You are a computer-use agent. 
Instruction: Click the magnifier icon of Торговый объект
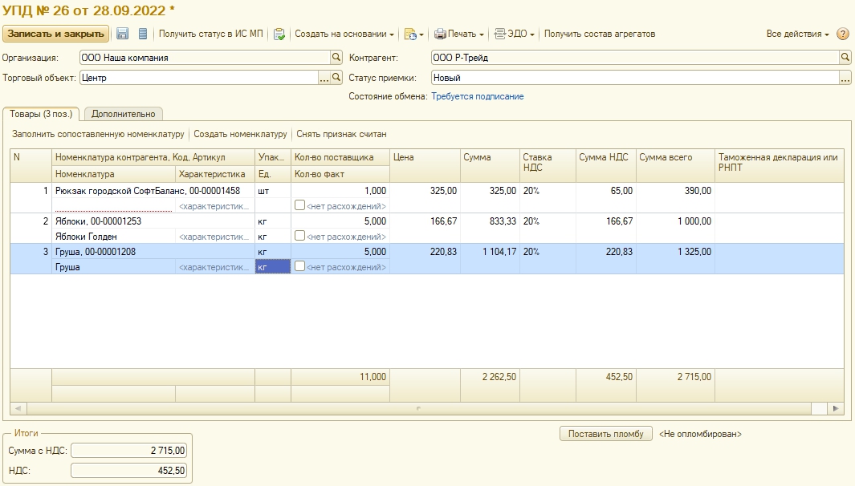[x=336, y=78]
